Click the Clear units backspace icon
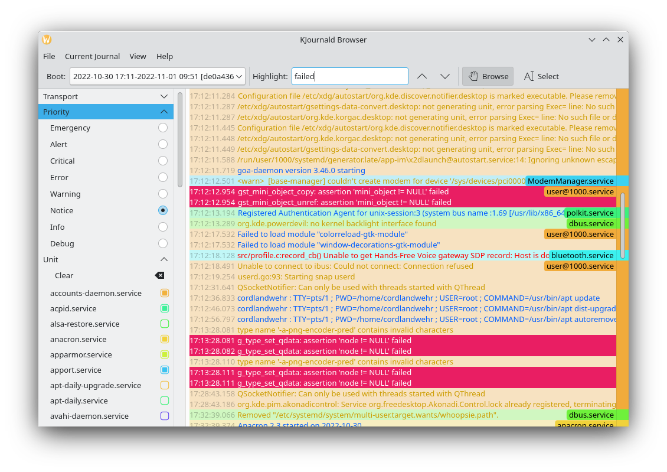The image size is (667, 472). pos(159,275)
